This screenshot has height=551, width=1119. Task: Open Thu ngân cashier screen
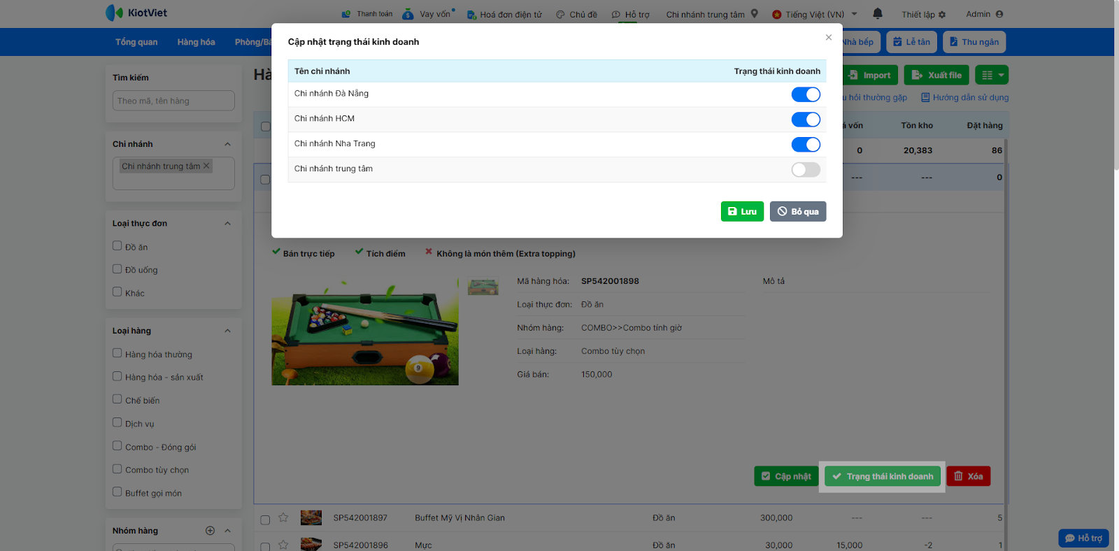[974, 42]
